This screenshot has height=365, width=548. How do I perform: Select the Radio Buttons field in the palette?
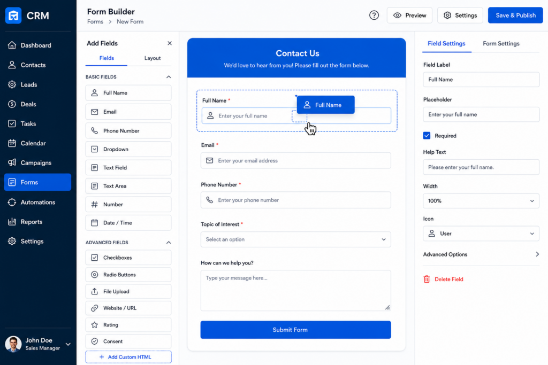coord(128,275)
